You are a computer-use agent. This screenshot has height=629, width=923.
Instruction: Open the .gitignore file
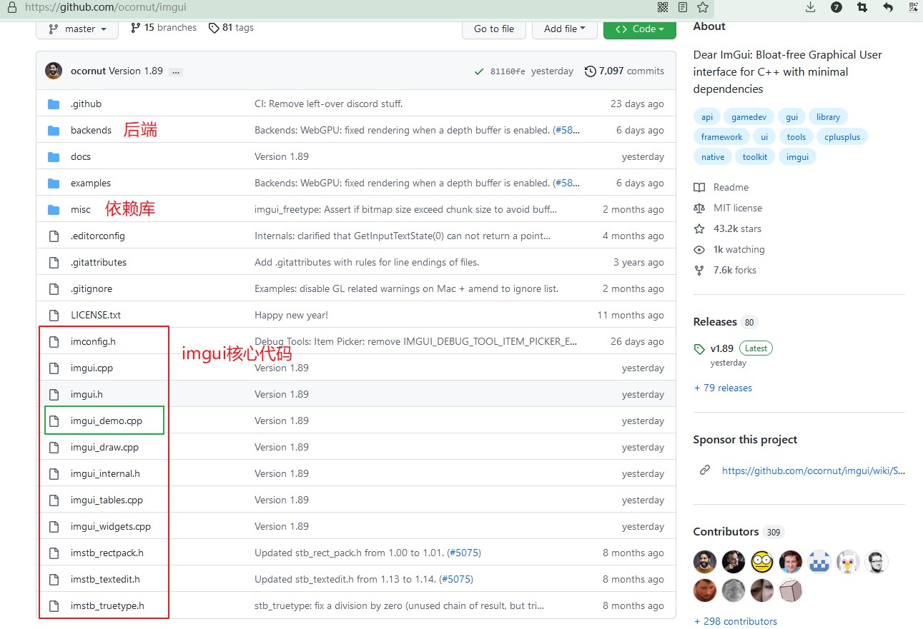[92, 288]
